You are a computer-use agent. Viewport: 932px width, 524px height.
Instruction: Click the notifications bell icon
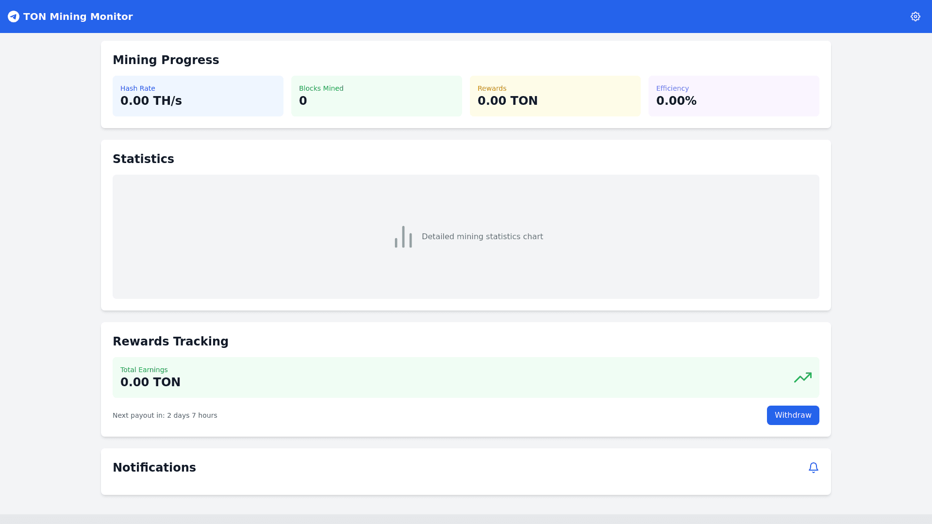pos(813,467)
